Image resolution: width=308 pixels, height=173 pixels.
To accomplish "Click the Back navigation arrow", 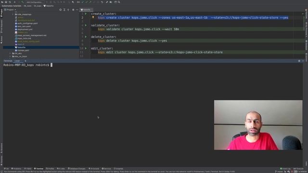I will click(15, 2).
